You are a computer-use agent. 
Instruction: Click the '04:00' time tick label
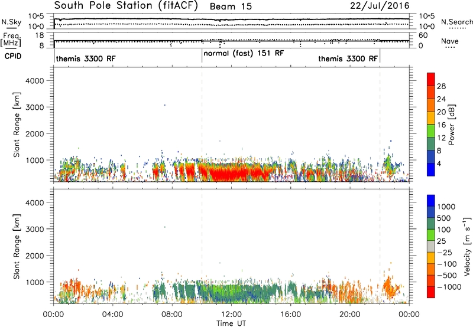tap(112, 315)
